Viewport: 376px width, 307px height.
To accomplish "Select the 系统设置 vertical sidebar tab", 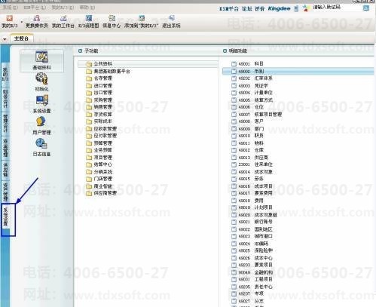I will click(x=6, y=216).
